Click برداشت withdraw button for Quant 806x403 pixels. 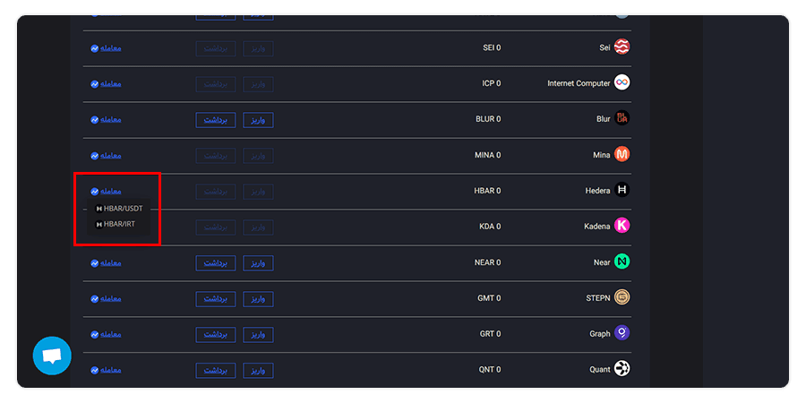tap(216, 370)
